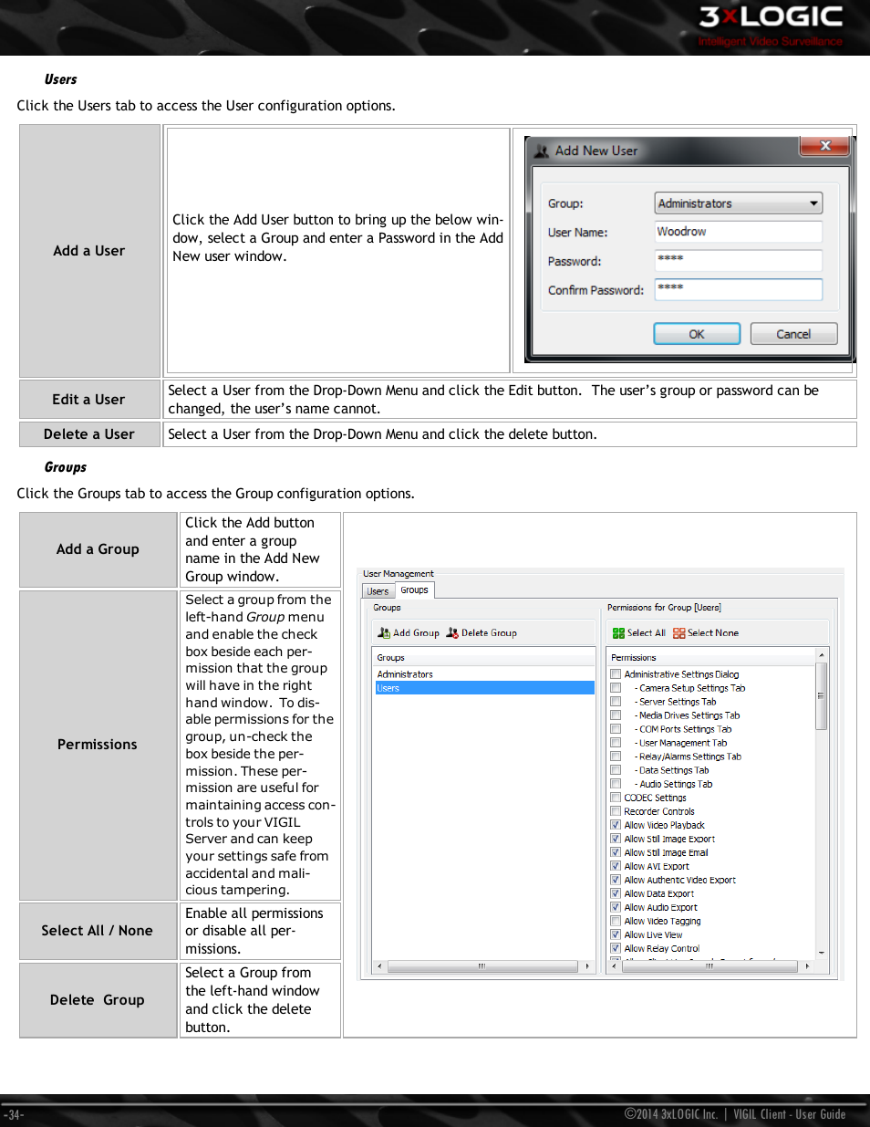Screen dimensions: 870x1127
Task: Click the Groups list horizontal scrollbar
Action: (482, 965)
